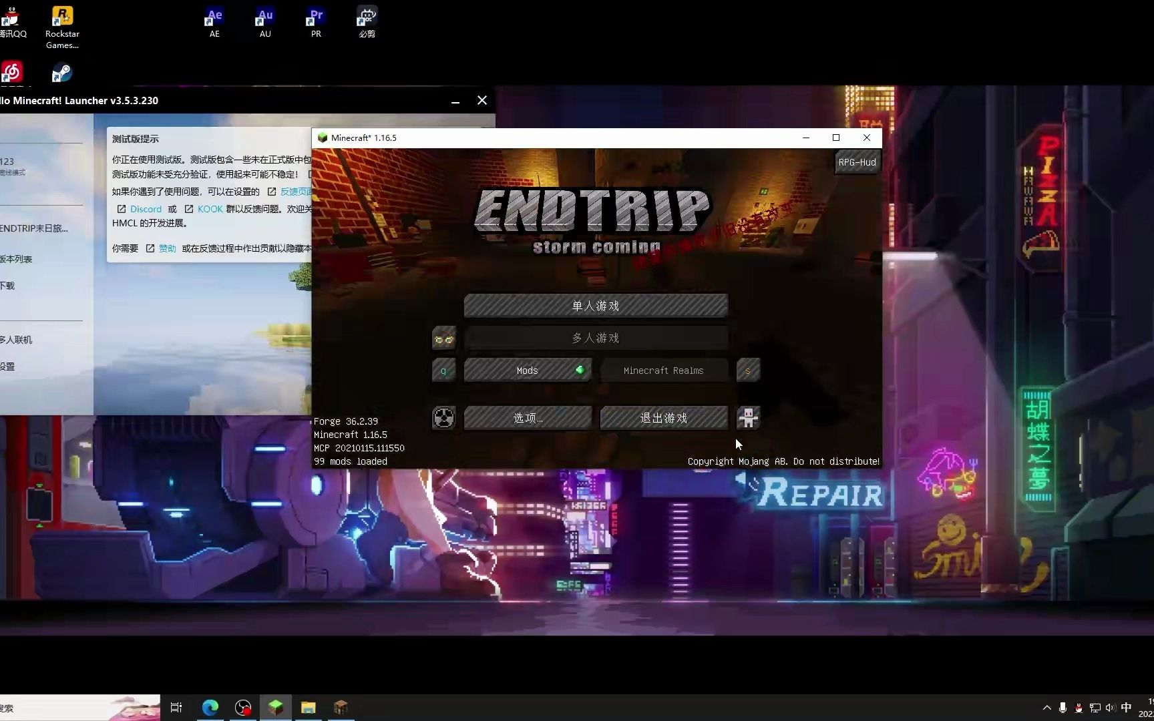Image resolution: width=1154 pixels, height=721 pixels.
Task: Open Microsoft Edge from taskbar
Action: [210, 708]
